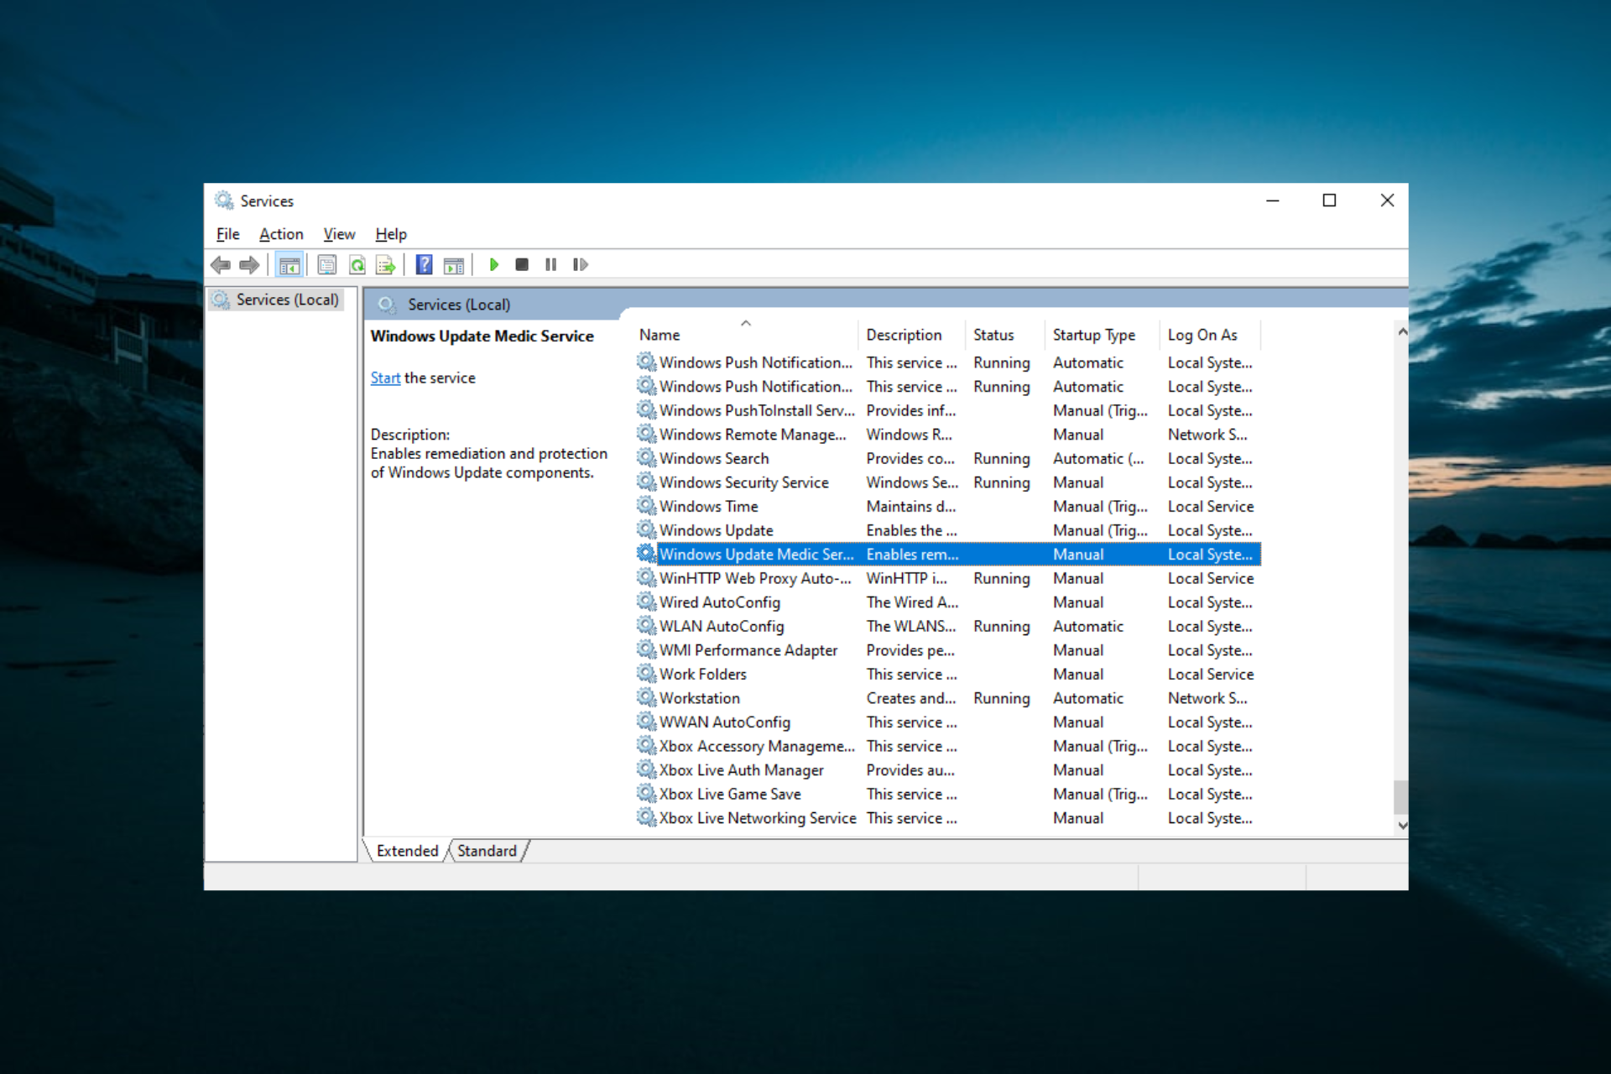The height and width of the screenshot is (1074, 1611).
Task: Click the Stop Service toolbar icon
Action: click(x=522, y=265)
